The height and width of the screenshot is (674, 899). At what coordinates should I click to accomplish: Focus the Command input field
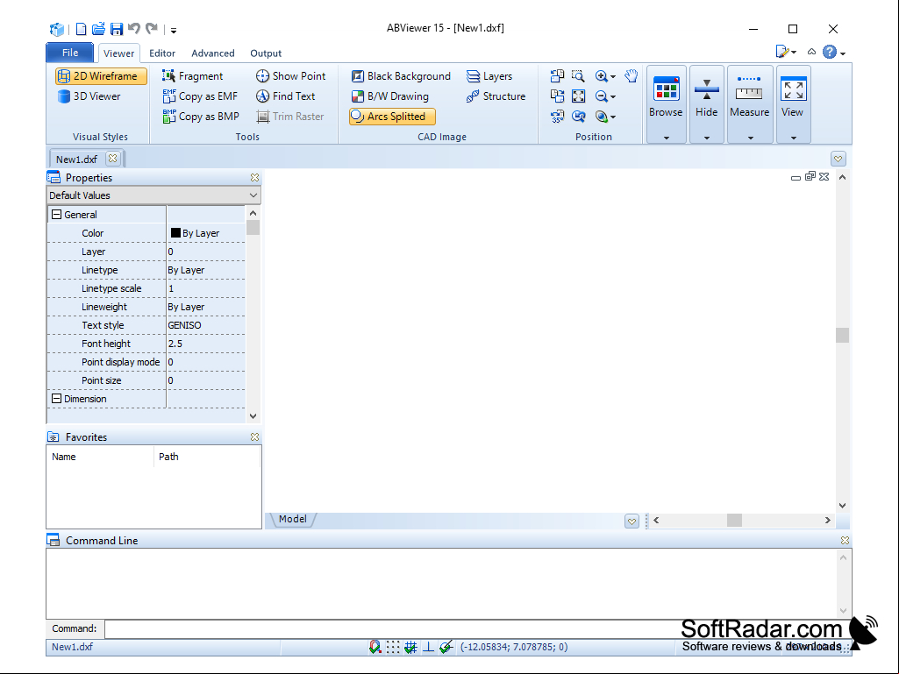point(476,629)
